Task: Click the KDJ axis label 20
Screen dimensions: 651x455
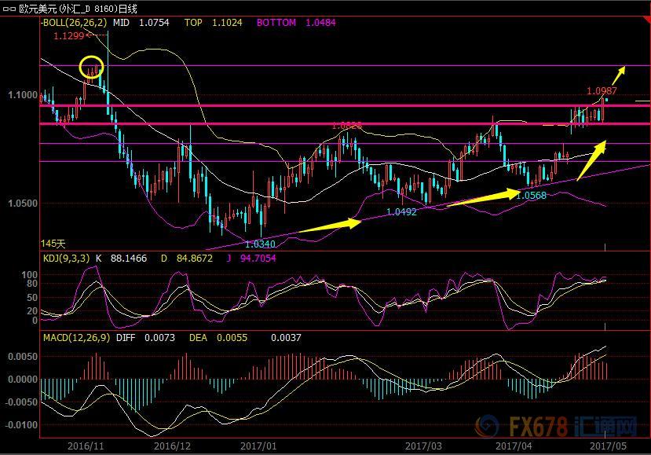Action: [x=32, y=311]
